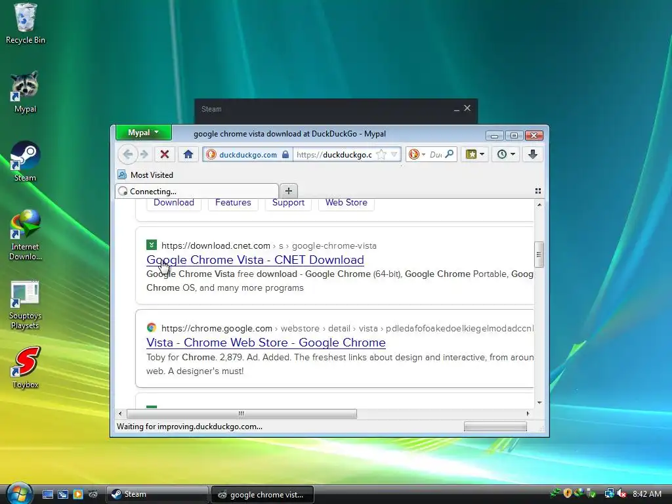Open the Downloads arrow button
The image size is (672, 504).
[x=533, y=154]
